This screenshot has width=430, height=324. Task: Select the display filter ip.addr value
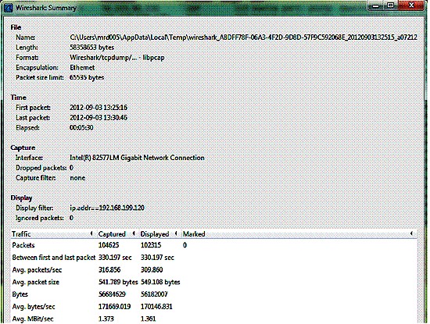pos(107,208)
